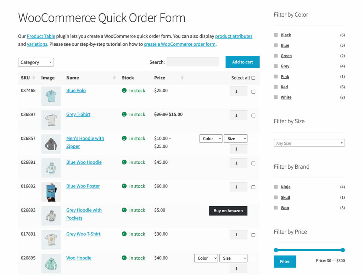
Task: Click the price slider minimum handle
Action: [x=276, y=250]
